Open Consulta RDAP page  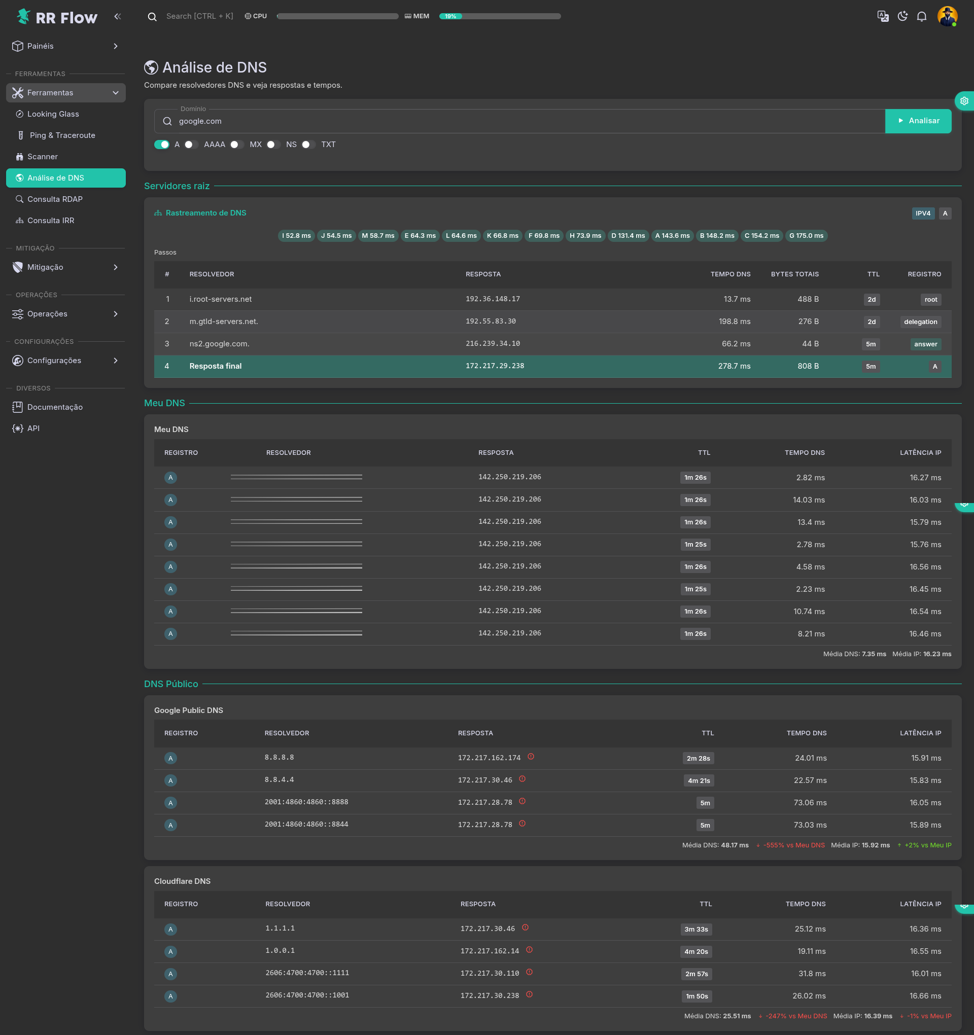click(x=55, y=199)
